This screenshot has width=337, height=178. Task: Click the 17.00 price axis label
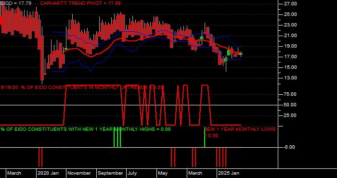click(x=291, y=57)
